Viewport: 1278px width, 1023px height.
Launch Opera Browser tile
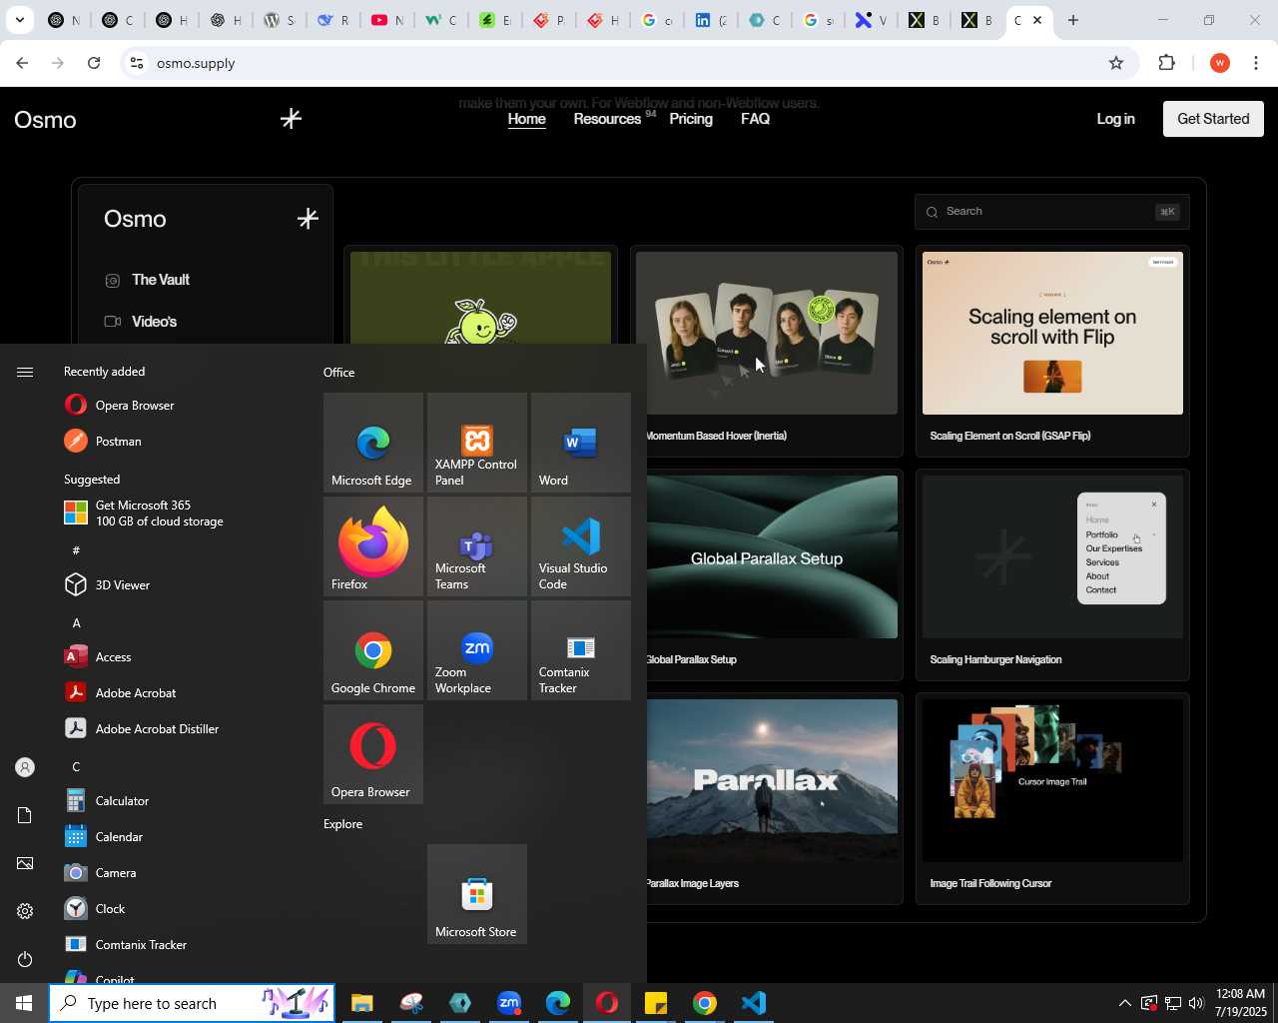pos(373,754)
